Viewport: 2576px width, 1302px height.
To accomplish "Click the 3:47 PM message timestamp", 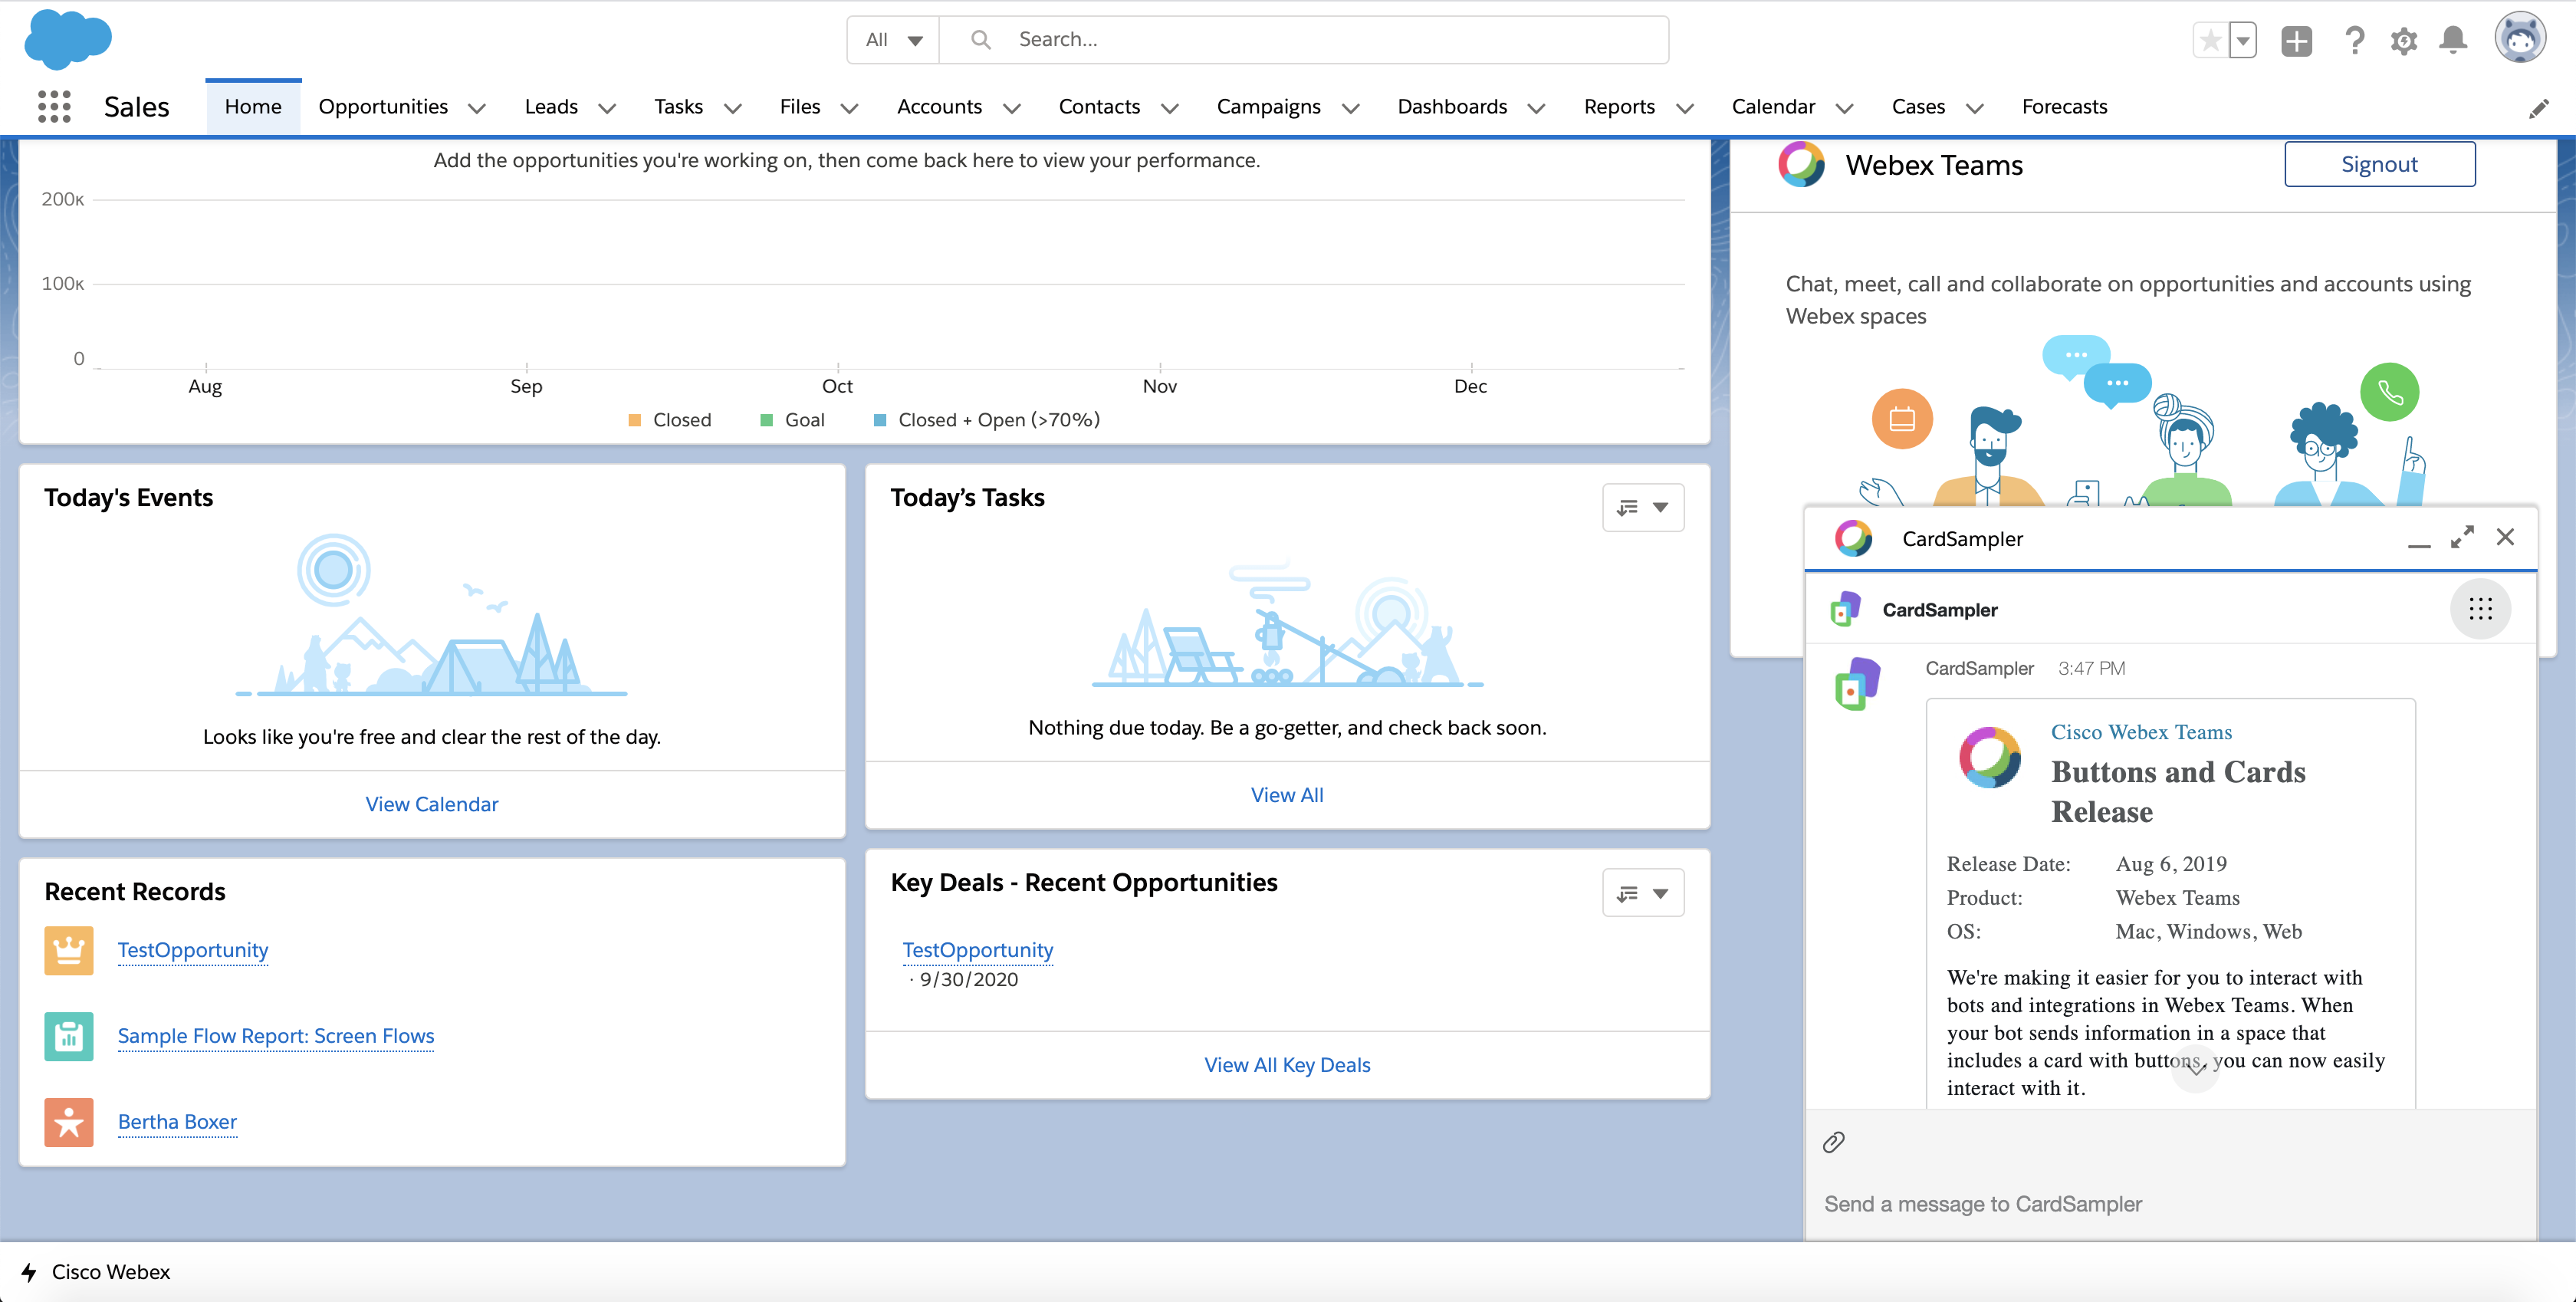I will (2091, 668).
